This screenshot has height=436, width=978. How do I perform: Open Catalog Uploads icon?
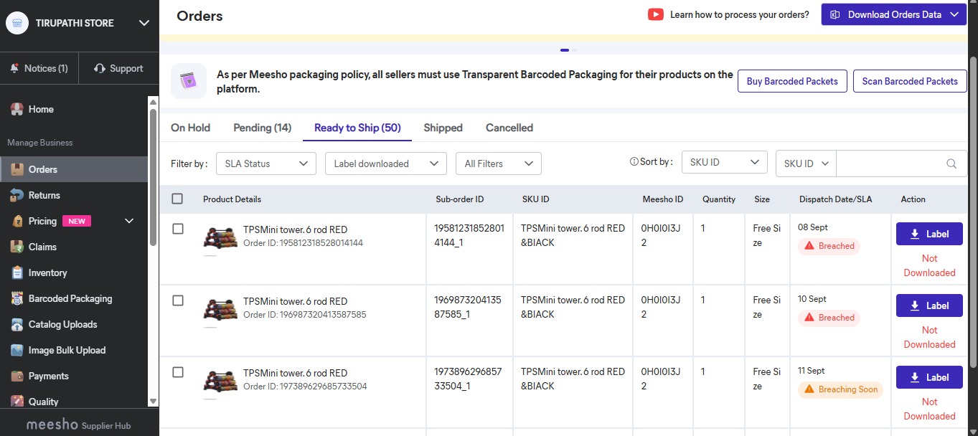pos(17,325)
